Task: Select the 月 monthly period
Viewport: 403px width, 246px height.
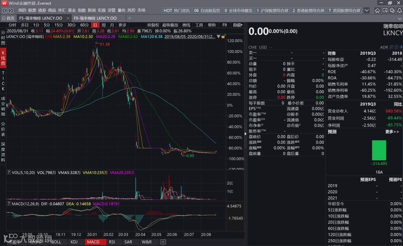Action: pos(112,25)
